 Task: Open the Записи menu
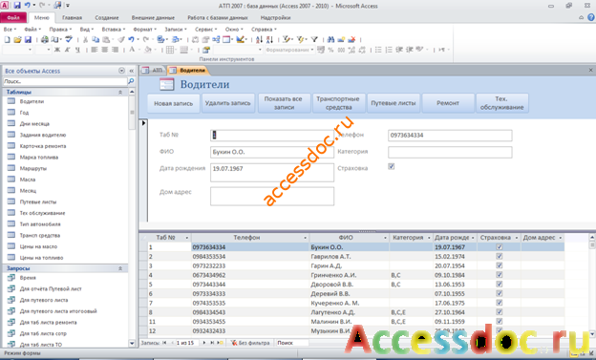coord(175,29)
